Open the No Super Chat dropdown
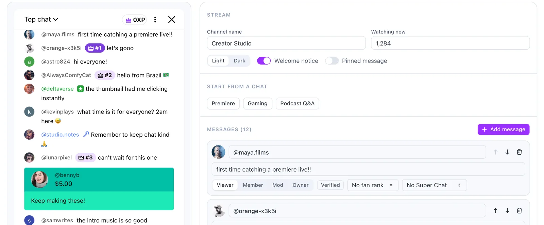 (x=434, y=185)
